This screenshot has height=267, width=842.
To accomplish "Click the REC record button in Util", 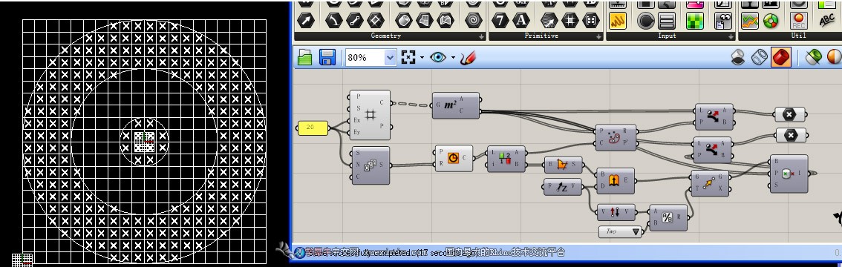I will [798, 20].
